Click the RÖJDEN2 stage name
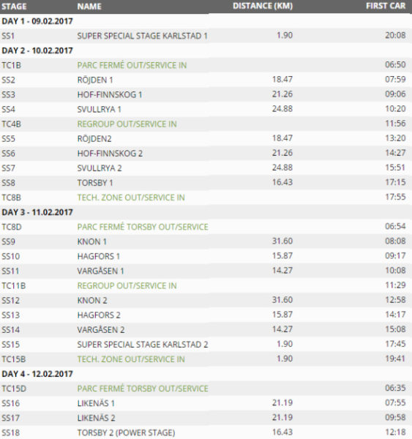This screenshot has width=412, height=439. pos(94,139)
